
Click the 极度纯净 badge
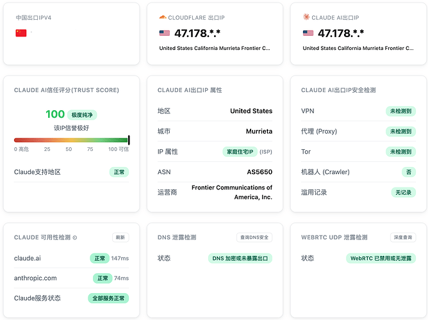[x=82, y=115]
